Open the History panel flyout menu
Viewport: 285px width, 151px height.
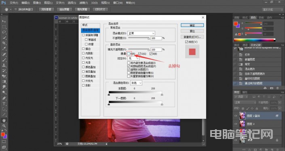(x=283, y=45)
